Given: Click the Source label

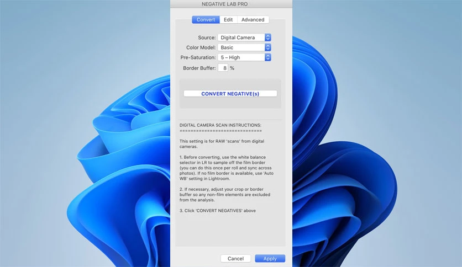Looking at the screenshot, I should (207, 38).
